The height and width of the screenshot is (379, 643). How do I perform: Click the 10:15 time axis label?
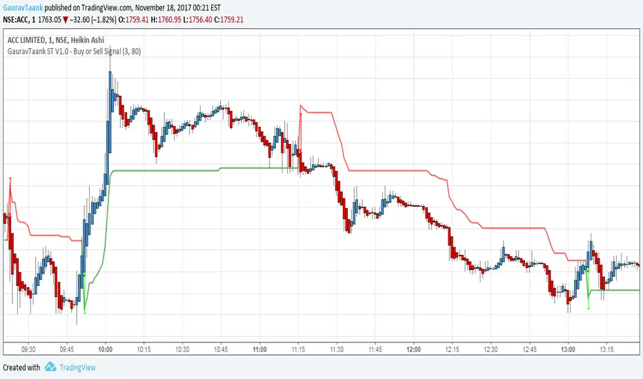[x=144, y=349]
